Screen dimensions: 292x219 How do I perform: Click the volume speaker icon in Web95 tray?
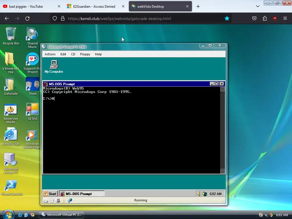199,194
